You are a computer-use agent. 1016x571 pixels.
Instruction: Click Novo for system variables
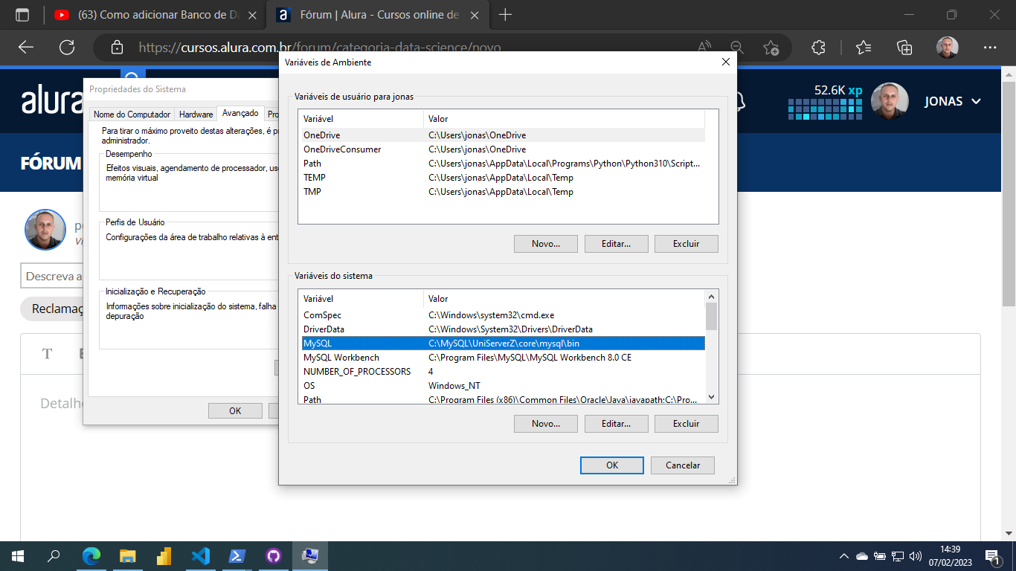tap(545, 424)
